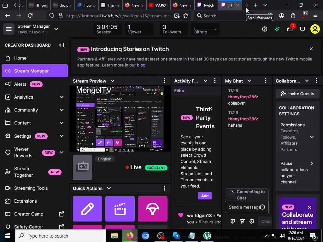Image resolution: width=323 pixels, height=242 pixels.
Task: Open the yellow user avatar menu
Action: coord(315,29)
